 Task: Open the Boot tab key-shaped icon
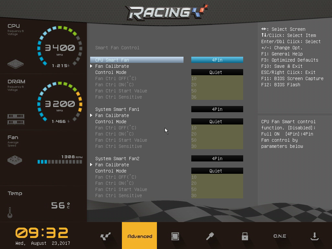click(210, 236)
